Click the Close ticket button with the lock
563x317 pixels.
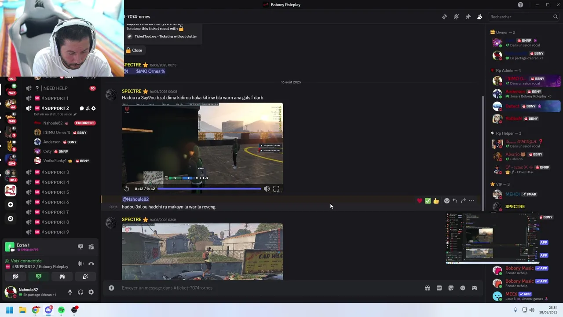click(x=134, y=50)
